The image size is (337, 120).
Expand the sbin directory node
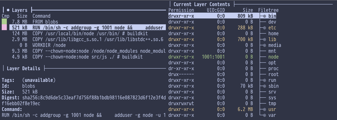tap(264, 86)
